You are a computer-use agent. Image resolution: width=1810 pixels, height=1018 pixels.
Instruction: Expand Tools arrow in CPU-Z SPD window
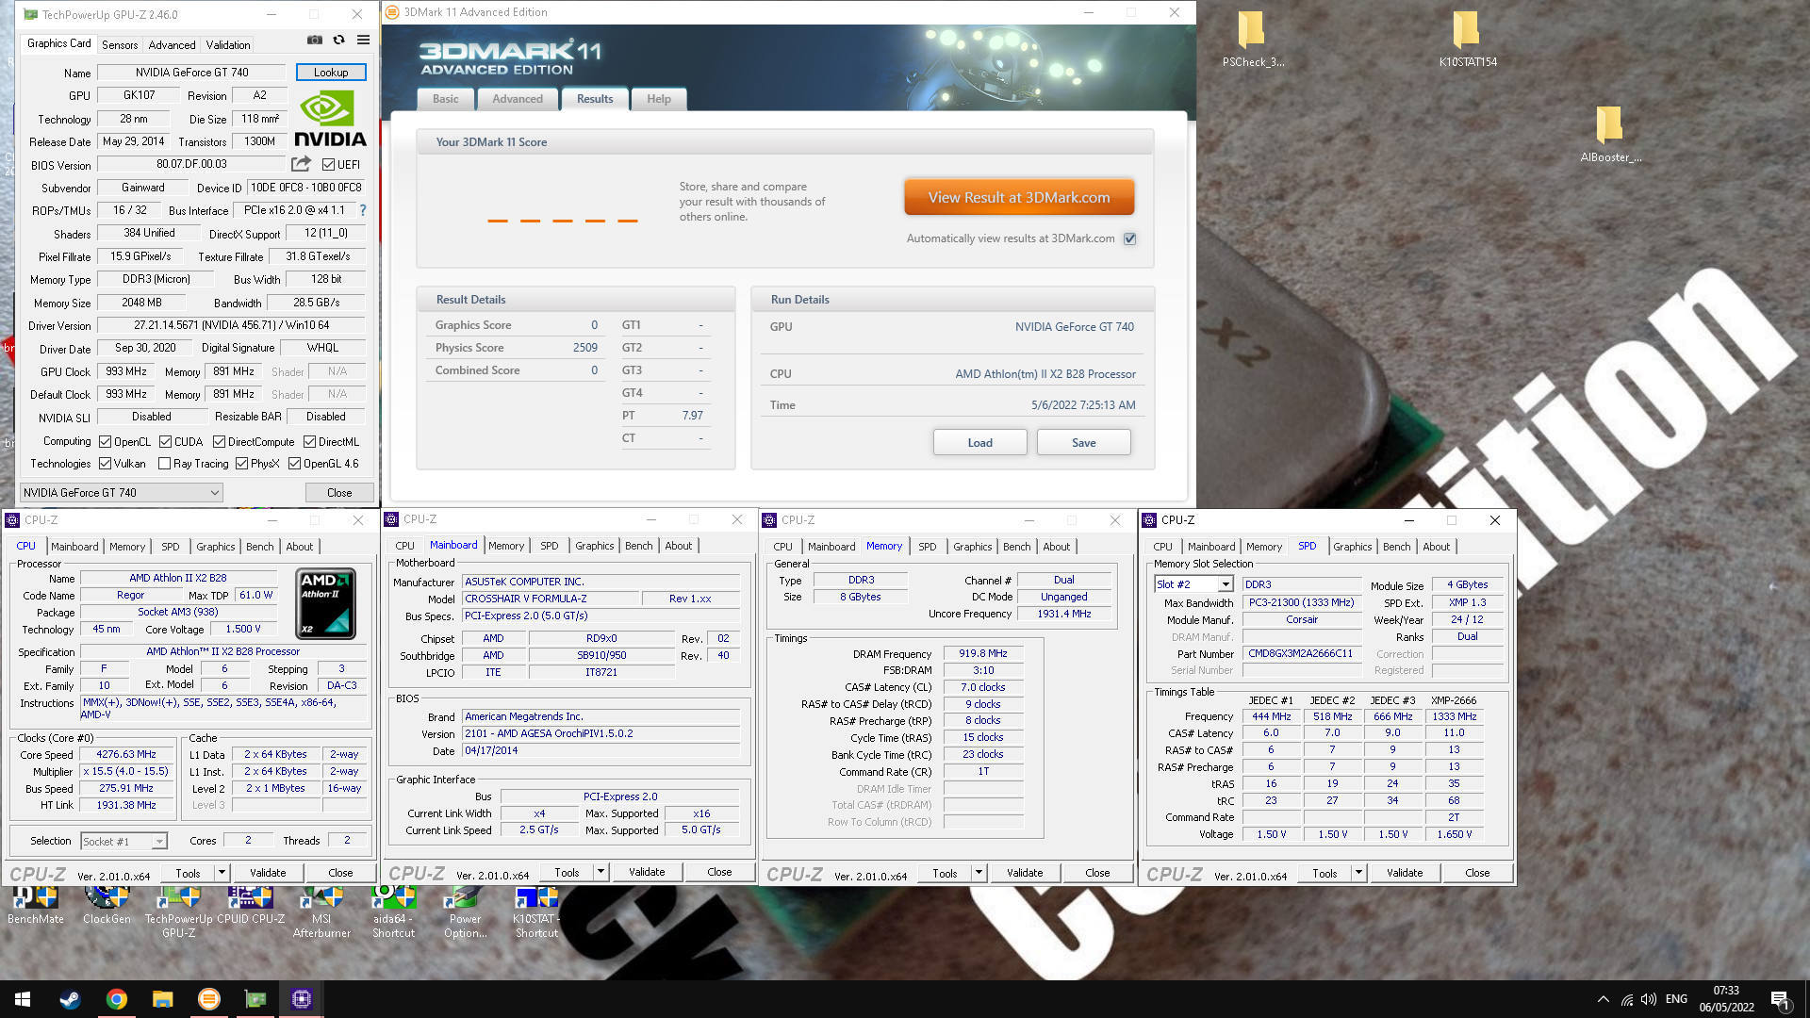tap(1358, 874)
